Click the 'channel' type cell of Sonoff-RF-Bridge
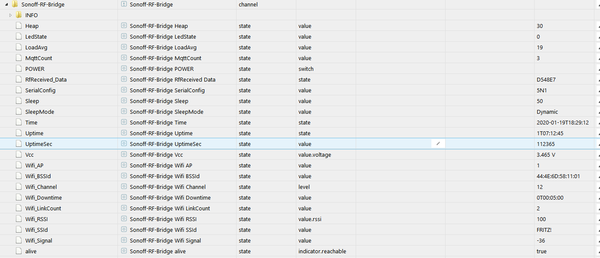Screen dimensions: 600x258 pos(248,4)
